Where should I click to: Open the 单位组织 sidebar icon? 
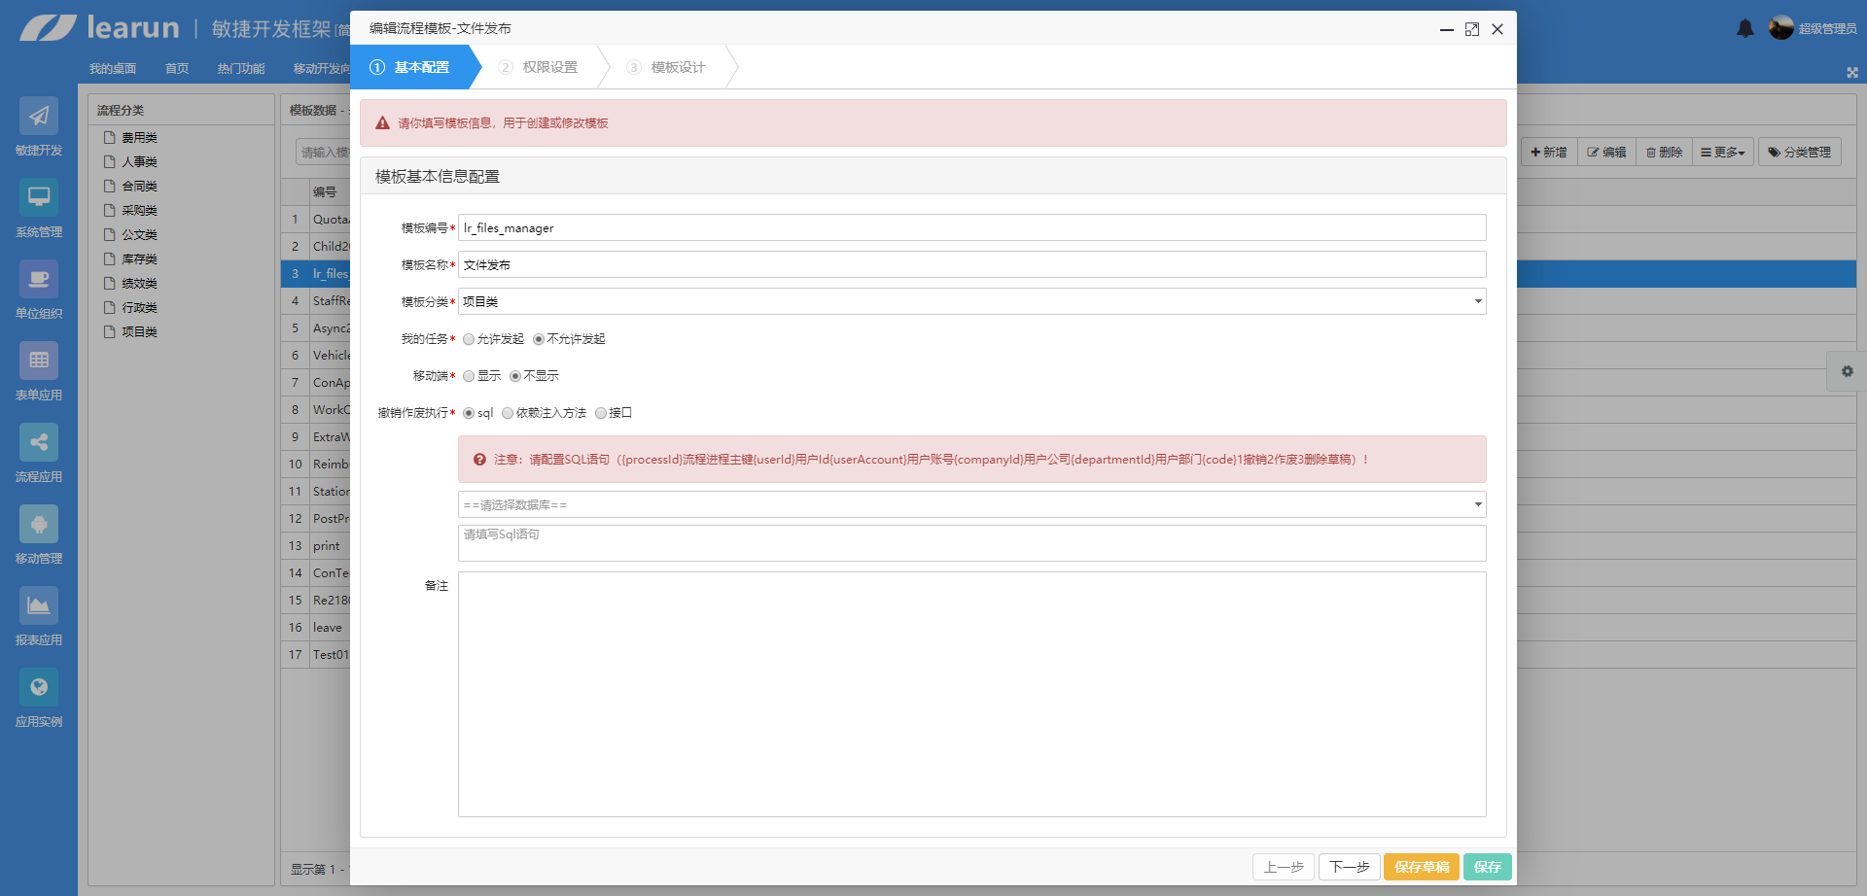pos(39,280)
